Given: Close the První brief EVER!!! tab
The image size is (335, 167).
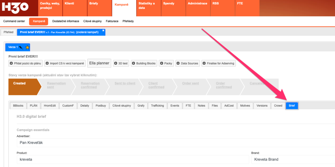Looking at the screenshot, I should [x=103, y=30].
